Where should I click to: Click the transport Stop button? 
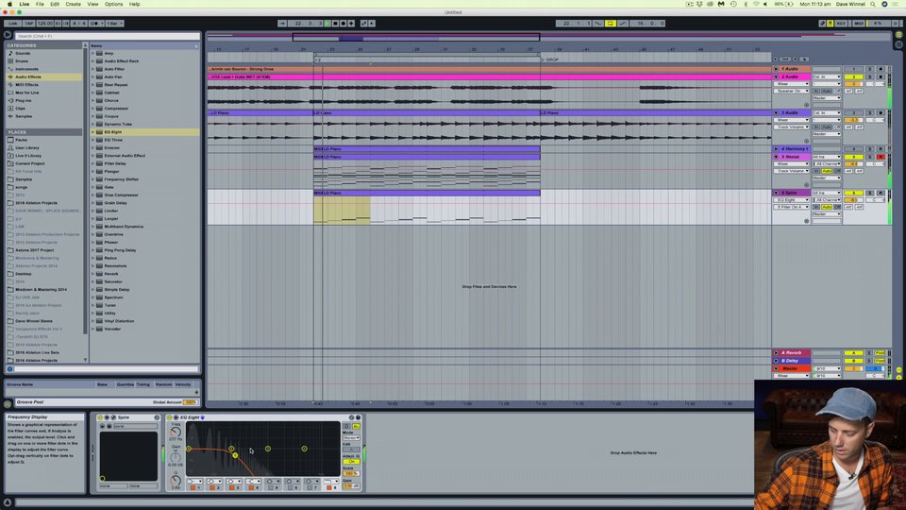click(335, 23)
